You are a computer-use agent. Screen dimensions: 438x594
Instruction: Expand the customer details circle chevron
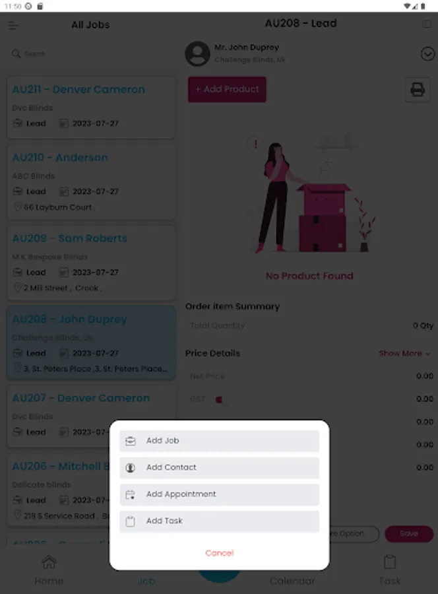pos(427,54)
